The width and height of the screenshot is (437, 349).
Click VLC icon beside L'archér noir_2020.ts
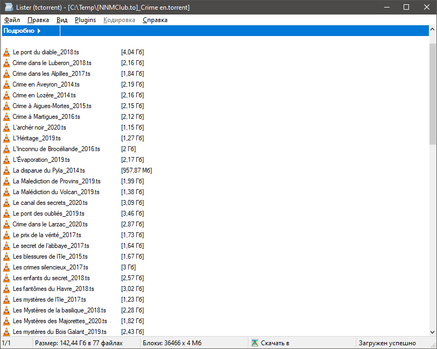click(6, 127)
